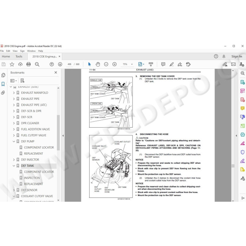The height and width of the screenshot is (246, 246).
Task: Collapse the DEF PUMP bookmark
Action: click(x=14, y=141)
